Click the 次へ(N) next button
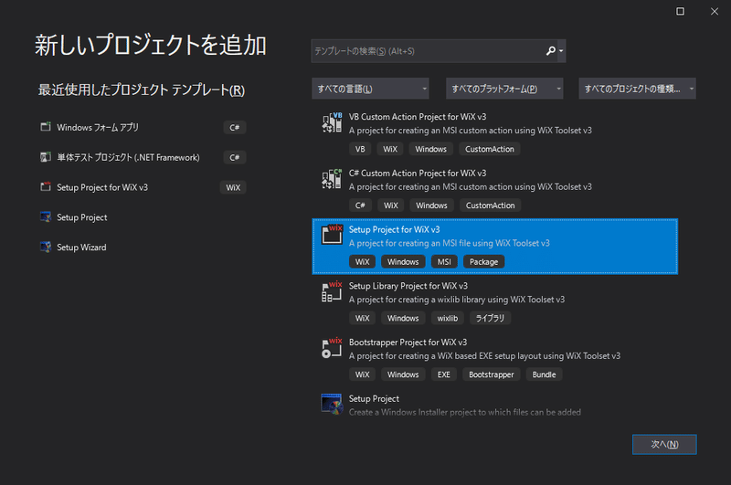Viewport: 731px width, 485px height. tap(664, 445)
